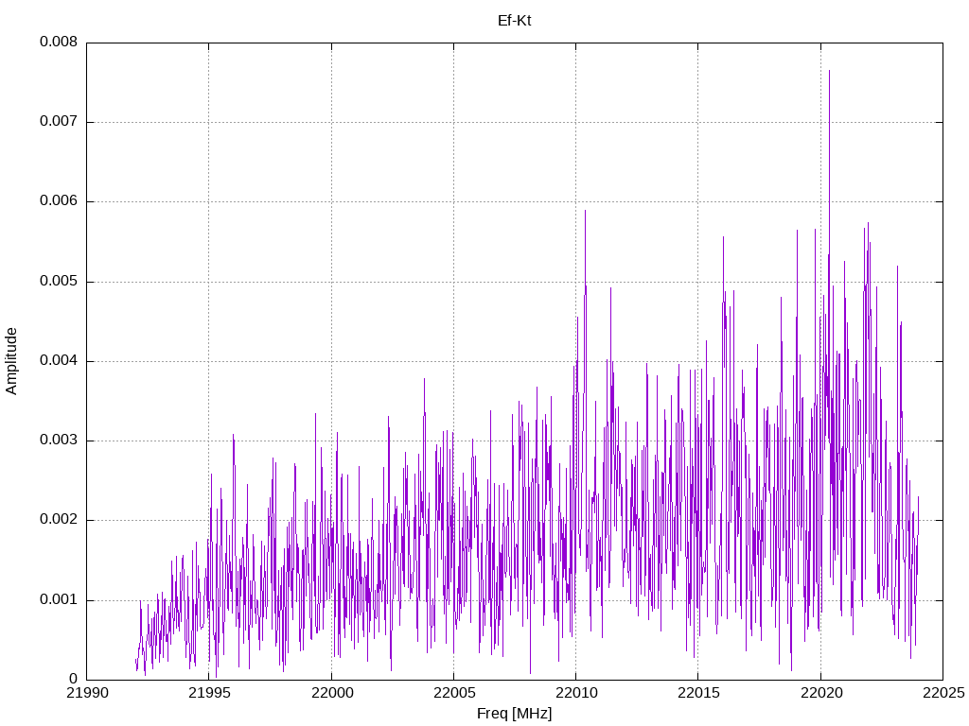Click the y-axis value 0.004

[59, 360]
